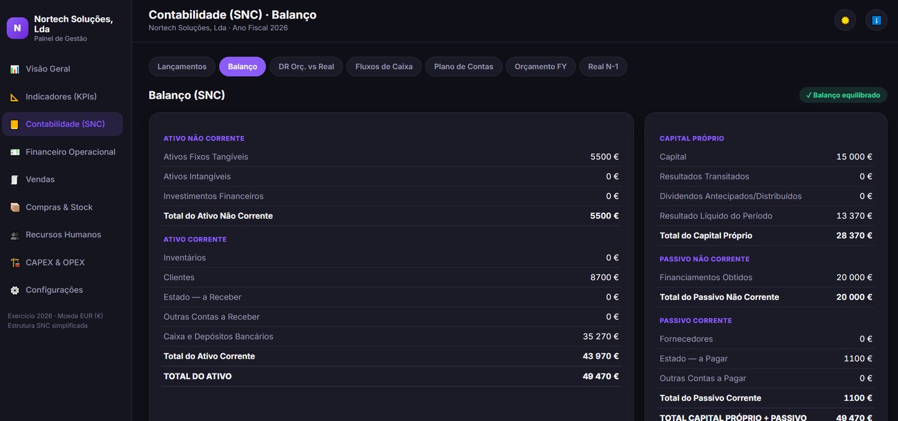The height and width of the screenshot is (421, 898).
Task: Select the "Resultado Líquido do Período" label
Action: tap(716, 216)
